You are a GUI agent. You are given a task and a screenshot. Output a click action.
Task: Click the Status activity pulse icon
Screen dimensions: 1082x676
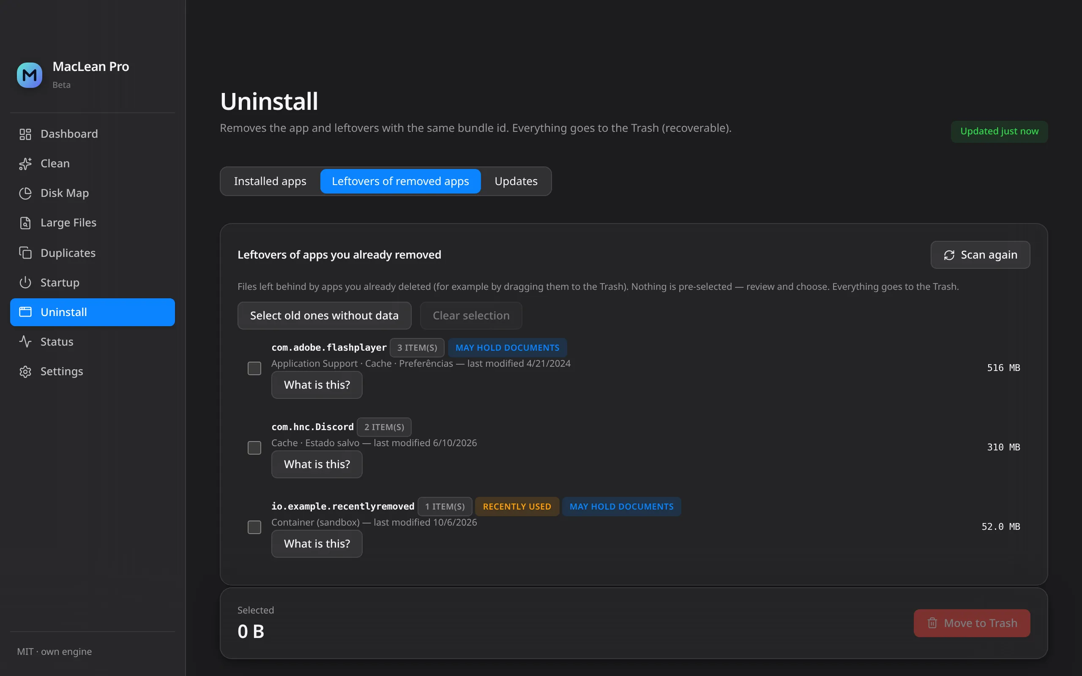tap(25, 341)
